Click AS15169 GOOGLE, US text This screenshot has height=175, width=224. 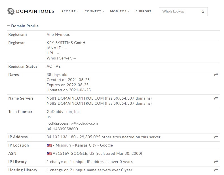pos(73,153)
